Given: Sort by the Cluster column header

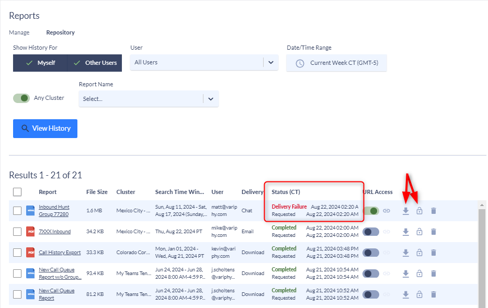Looking at the screenshot, I should (x=126, y=192).
